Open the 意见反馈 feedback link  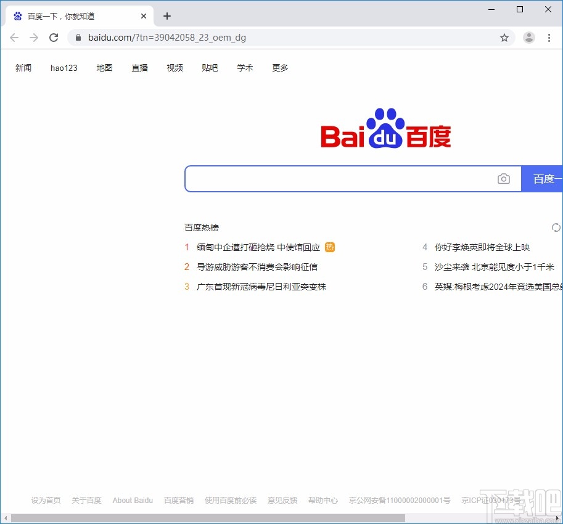click(x=282, y=500)
